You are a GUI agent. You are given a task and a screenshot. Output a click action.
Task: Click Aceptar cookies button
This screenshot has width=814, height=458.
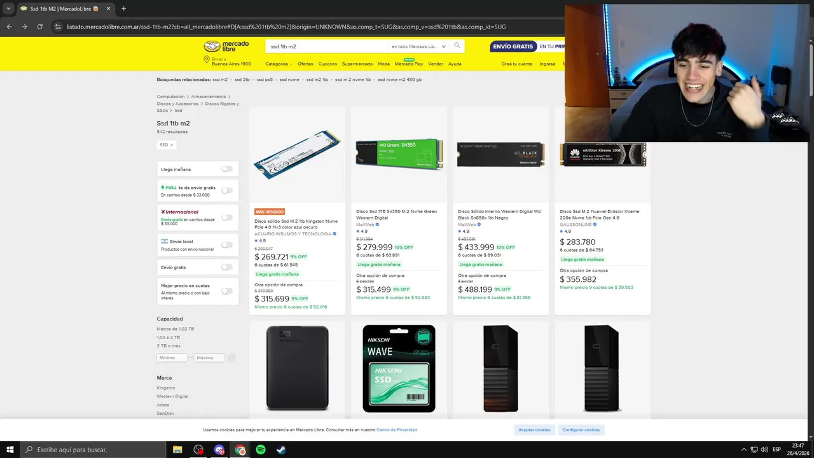(534, 430)
